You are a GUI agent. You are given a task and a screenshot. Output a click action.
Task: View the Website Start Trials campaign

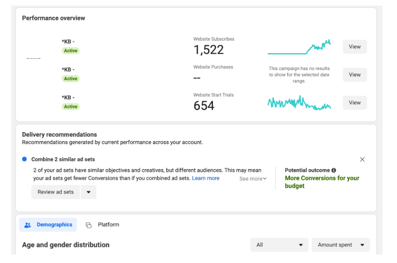pyautogui.click(x=354, y=102)
